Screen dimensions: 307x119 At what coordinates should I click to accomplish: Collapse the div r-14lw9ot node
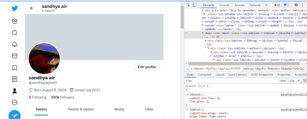point(214,60)
